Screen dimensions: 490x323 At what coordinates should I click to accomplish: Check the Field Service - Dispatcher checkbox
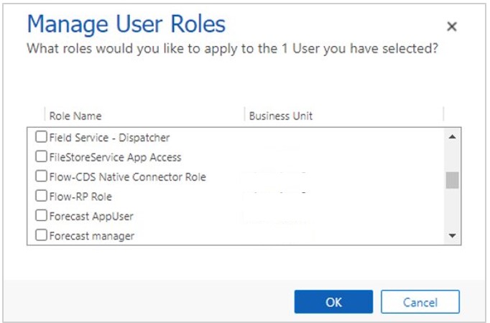pyautogui.click(x=42, y=137)
